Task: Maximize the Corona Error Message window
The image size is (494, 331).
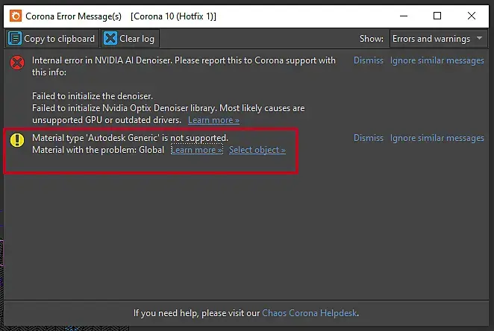Action: pyautogui.click(x=437, y=16)
